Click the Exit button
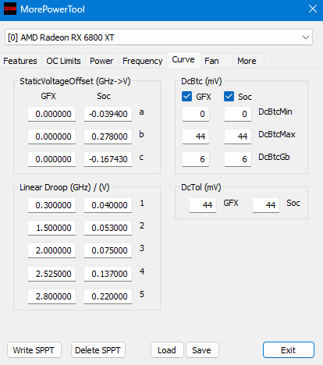Screen dimensions: 323x365 [289, 350]
